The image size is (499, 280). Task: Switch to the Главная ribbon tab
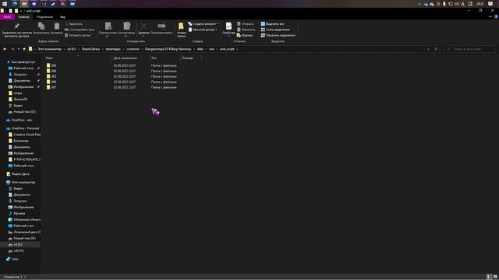click(23, 17)
